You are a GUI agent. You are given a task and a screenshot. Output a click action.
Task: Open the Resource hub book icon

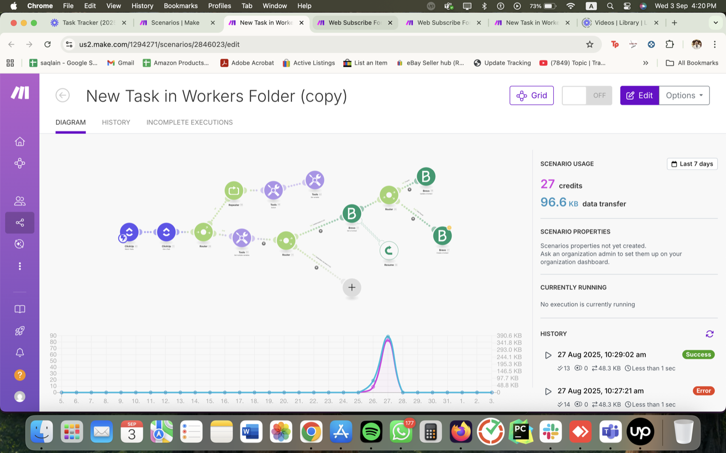coord(20,309)
